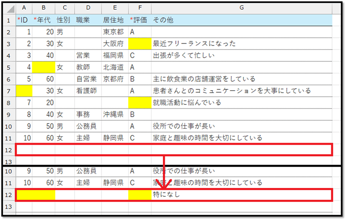
Task: Click the cell containing 最近フリーランスになった
Action: [x=241, y=44]
